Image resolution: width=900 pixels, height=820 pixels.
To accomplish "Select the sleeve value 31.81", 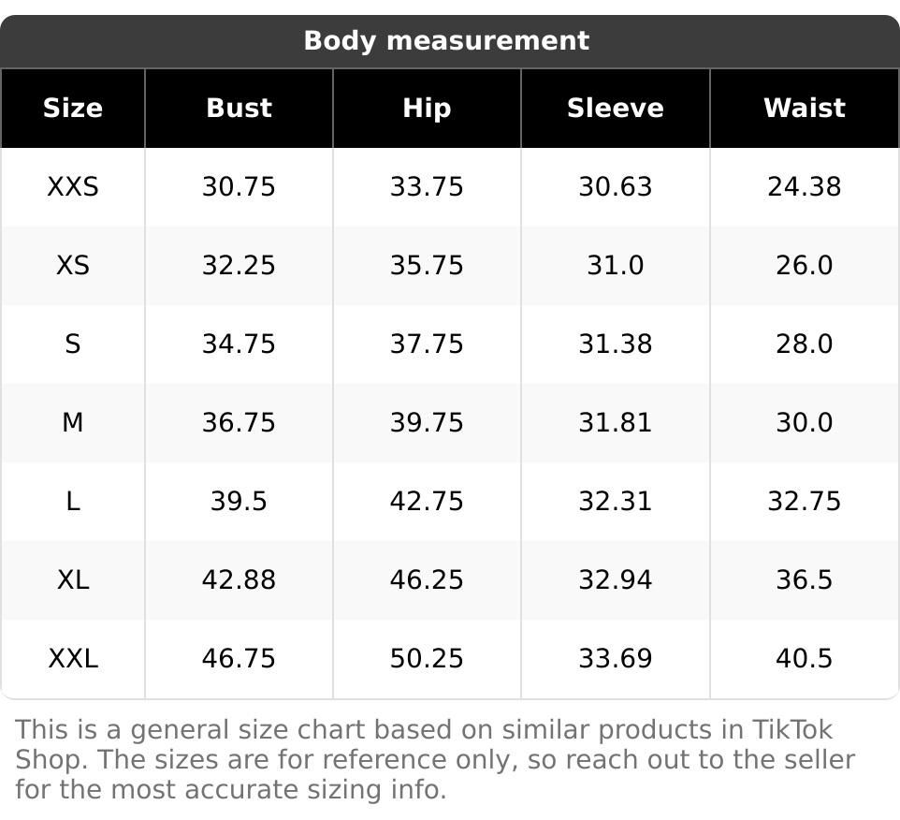I will coord(615,423).
